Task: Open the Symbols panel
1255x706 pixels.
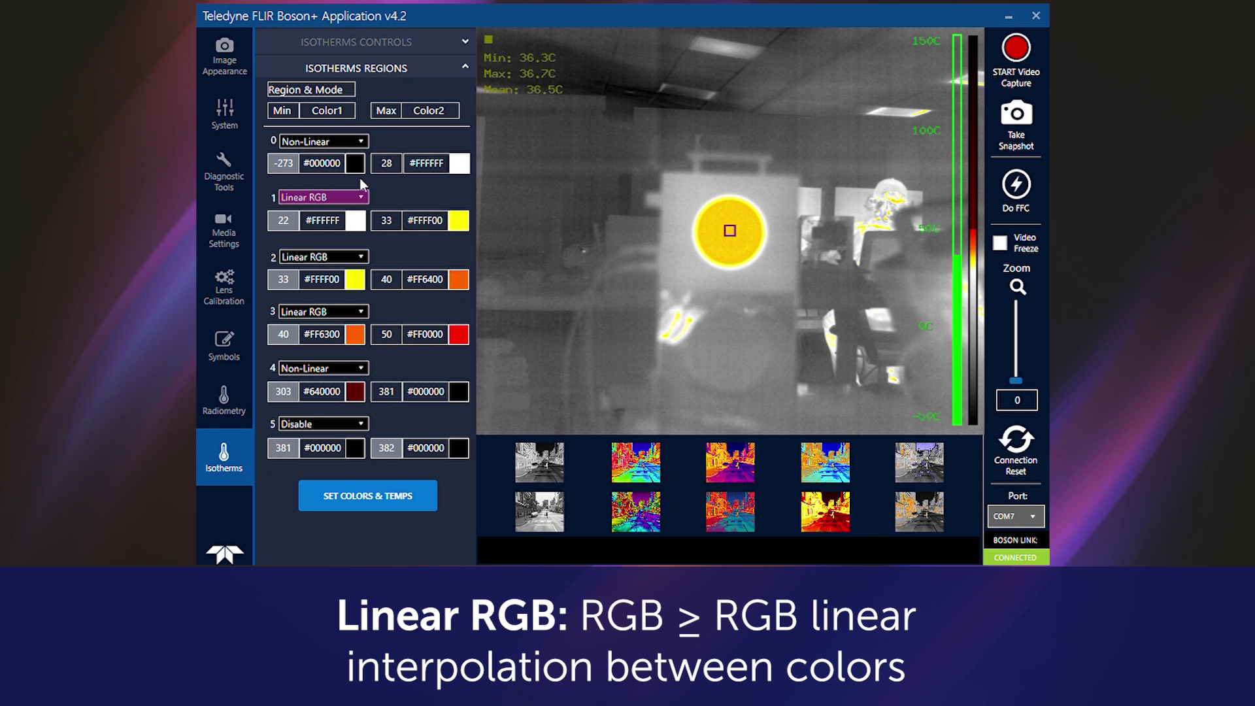Action: (224, 346)
